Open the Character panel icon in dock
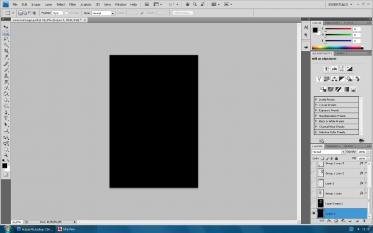 pos(306,27)
